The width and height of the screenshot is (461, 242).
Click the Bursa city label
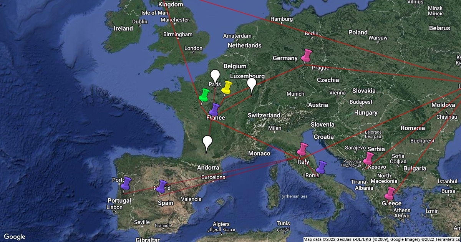[448, 191]
